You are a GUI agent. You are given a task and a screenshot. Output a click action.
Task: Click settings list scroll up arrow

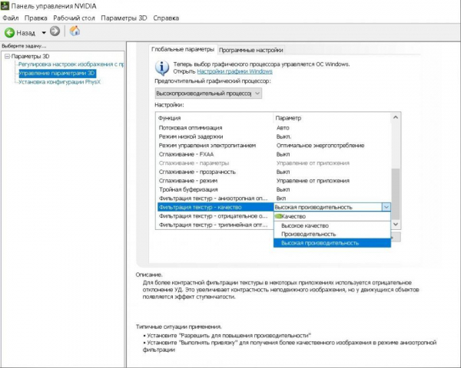coord(396,117)
